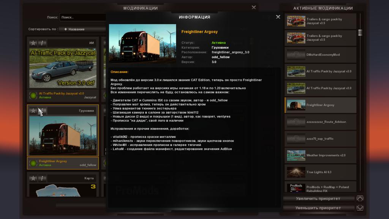Click the increase priority up-arrow icon
This screenshot has width=389, height=219.
(x=360, y=198)
